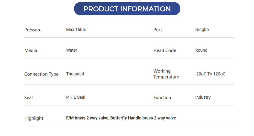Select the -20oC To 120oC value
This screenshot has height=136, width=254.
pyautogui.click(x=210, y=74)
